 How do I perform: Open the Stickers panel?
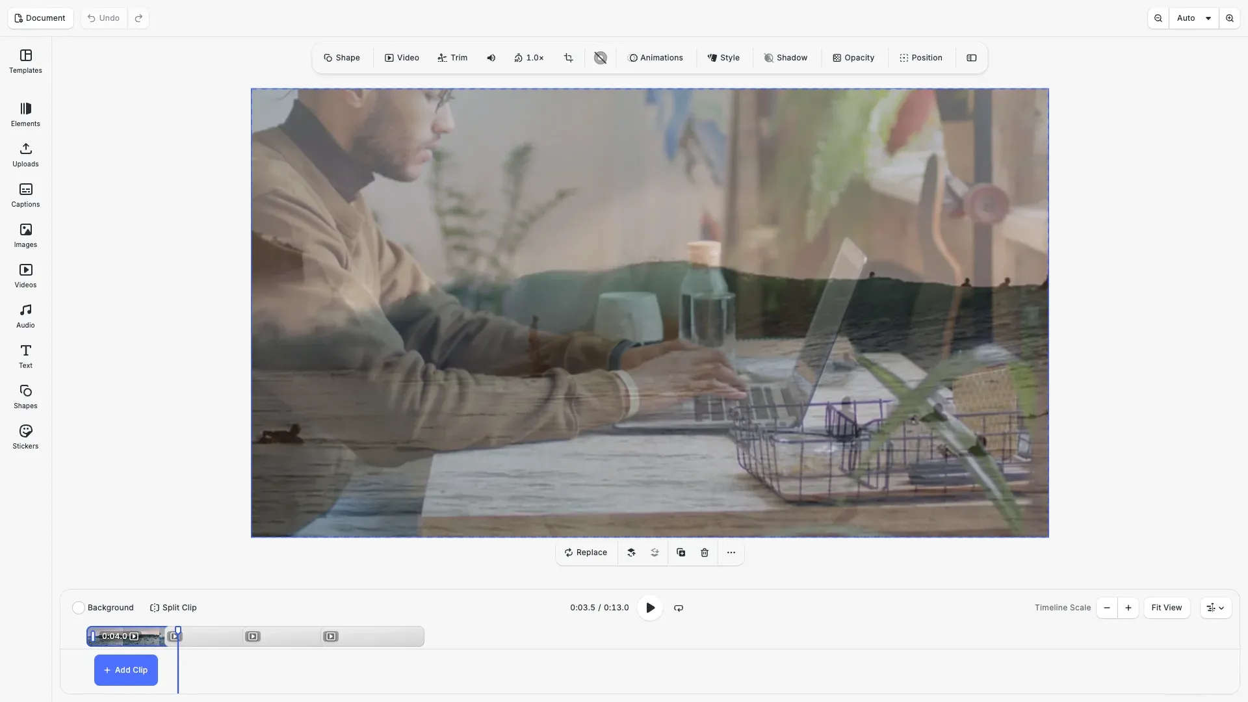25,437
